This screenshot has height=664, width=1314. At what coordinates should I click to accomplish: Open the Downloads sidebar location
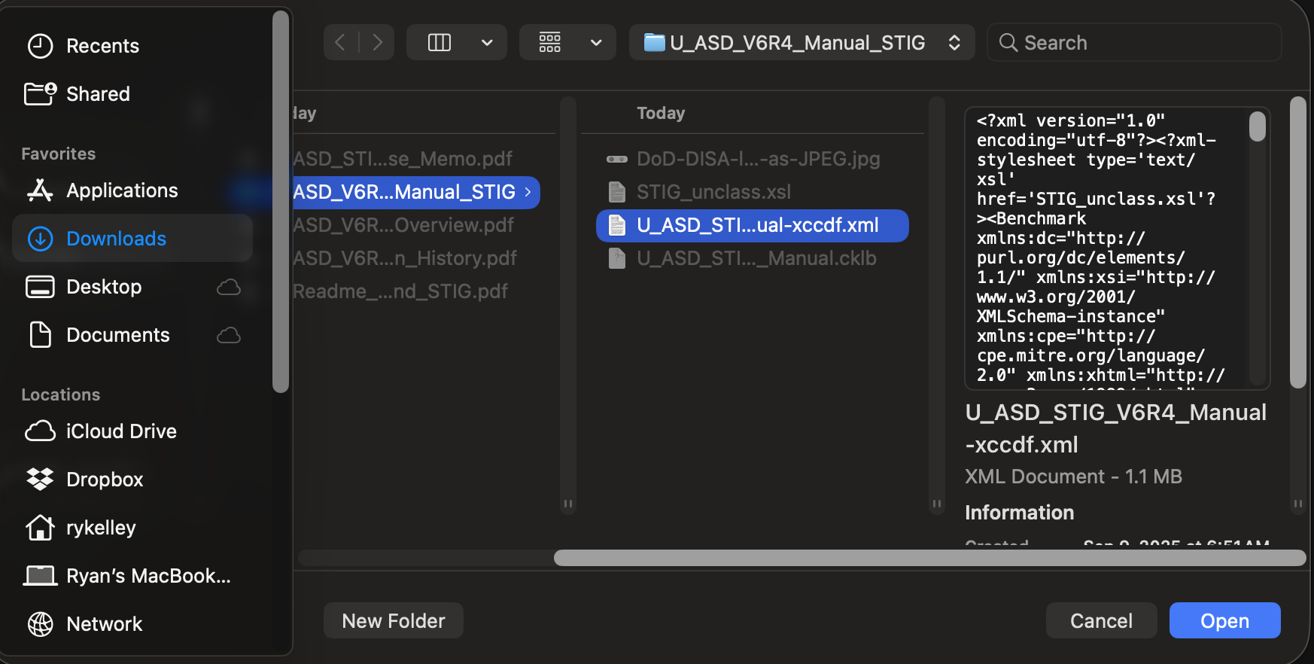[x=116, y=238]
